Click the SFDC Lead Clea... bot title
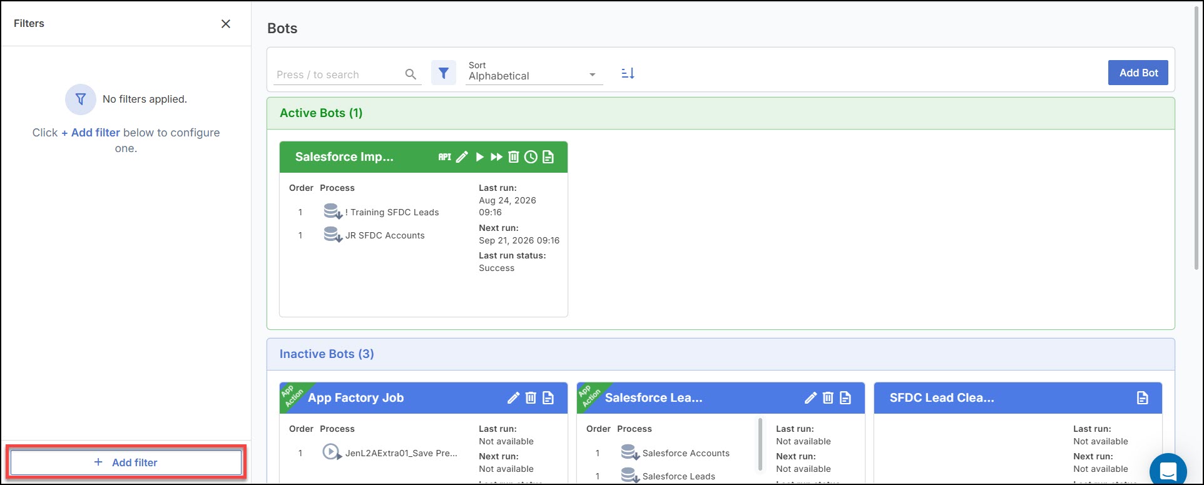This screenshot has width=1204, height=485. (x=942, y=398)
